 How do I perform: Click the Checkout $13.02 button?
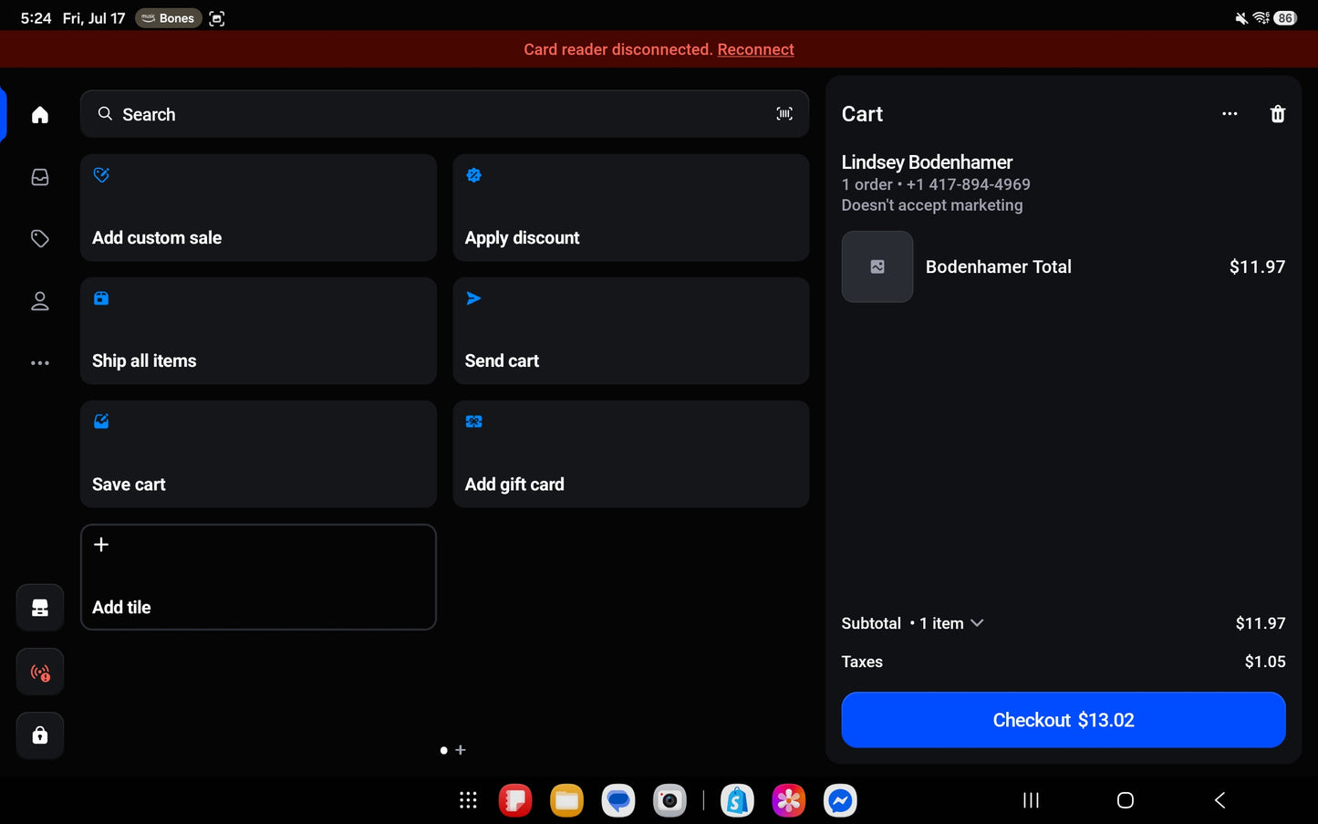point(1064,720)
